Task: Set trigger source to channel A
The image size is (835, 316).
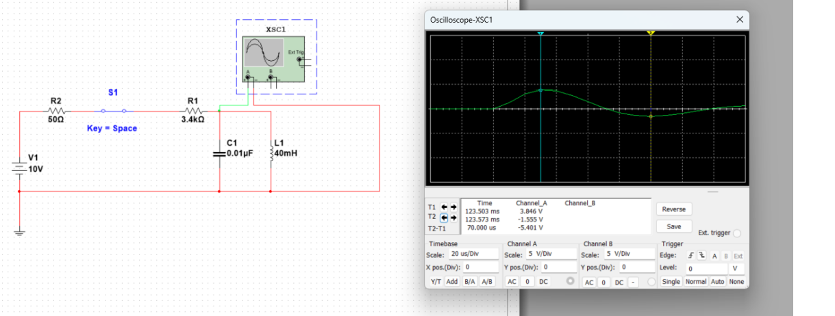Action: 714,255
